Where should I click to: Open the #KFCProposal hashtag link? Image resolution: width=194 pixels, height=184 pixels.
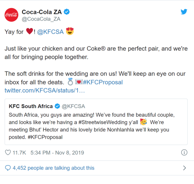[x=103, y=82]
